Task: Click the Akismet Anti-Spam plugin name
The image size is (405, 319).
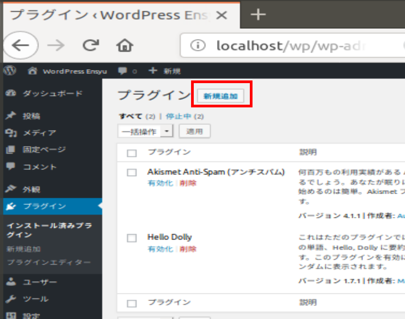Action: pos(216,172)
